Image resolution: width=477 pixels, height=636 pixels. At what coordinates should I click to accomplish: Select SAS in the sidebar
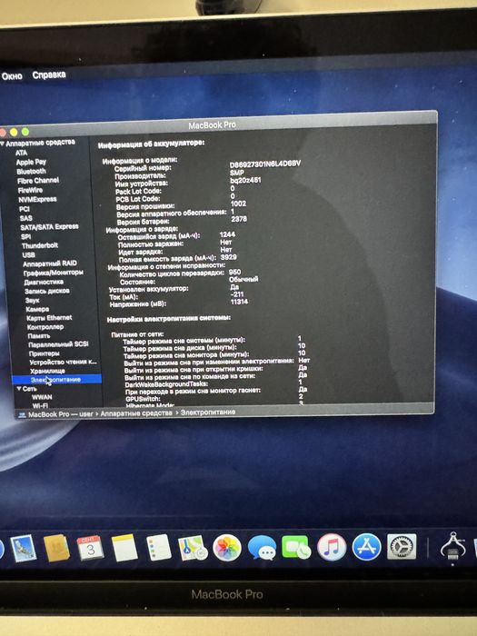click(x=26, y=218)
